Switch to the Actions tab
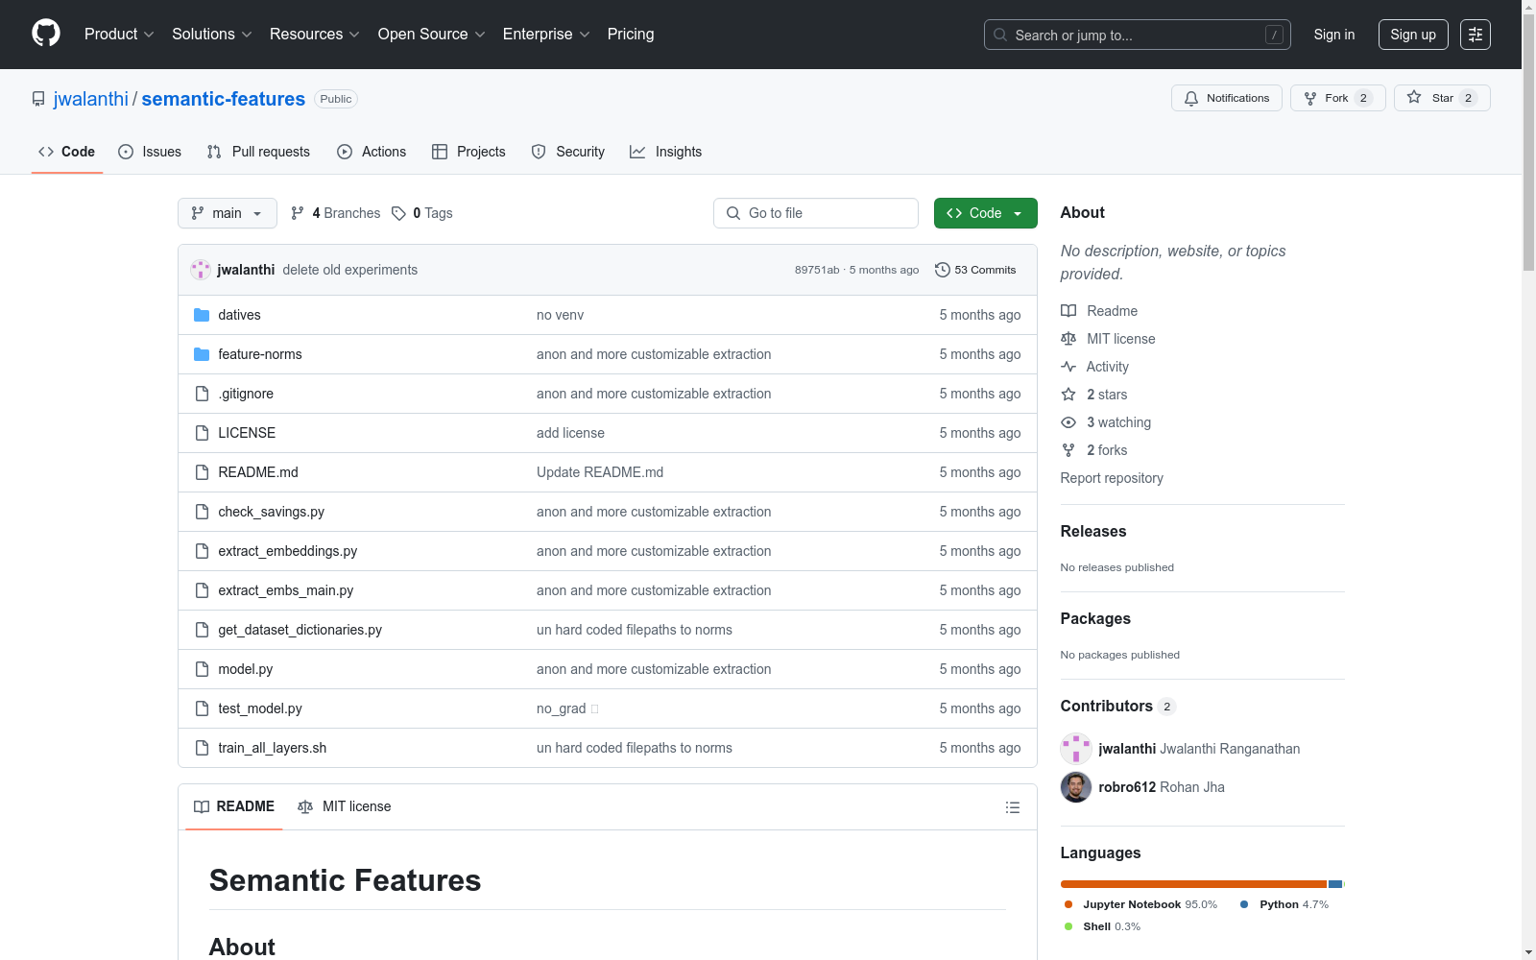The image size is (1536, 960). pyautogui.click(x=372, y=152)
